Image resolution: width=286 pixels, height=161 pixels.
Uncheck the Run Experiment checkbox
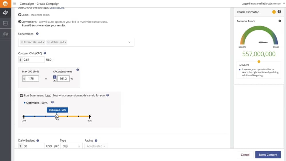pyautogui.click(x=22, y=96)
